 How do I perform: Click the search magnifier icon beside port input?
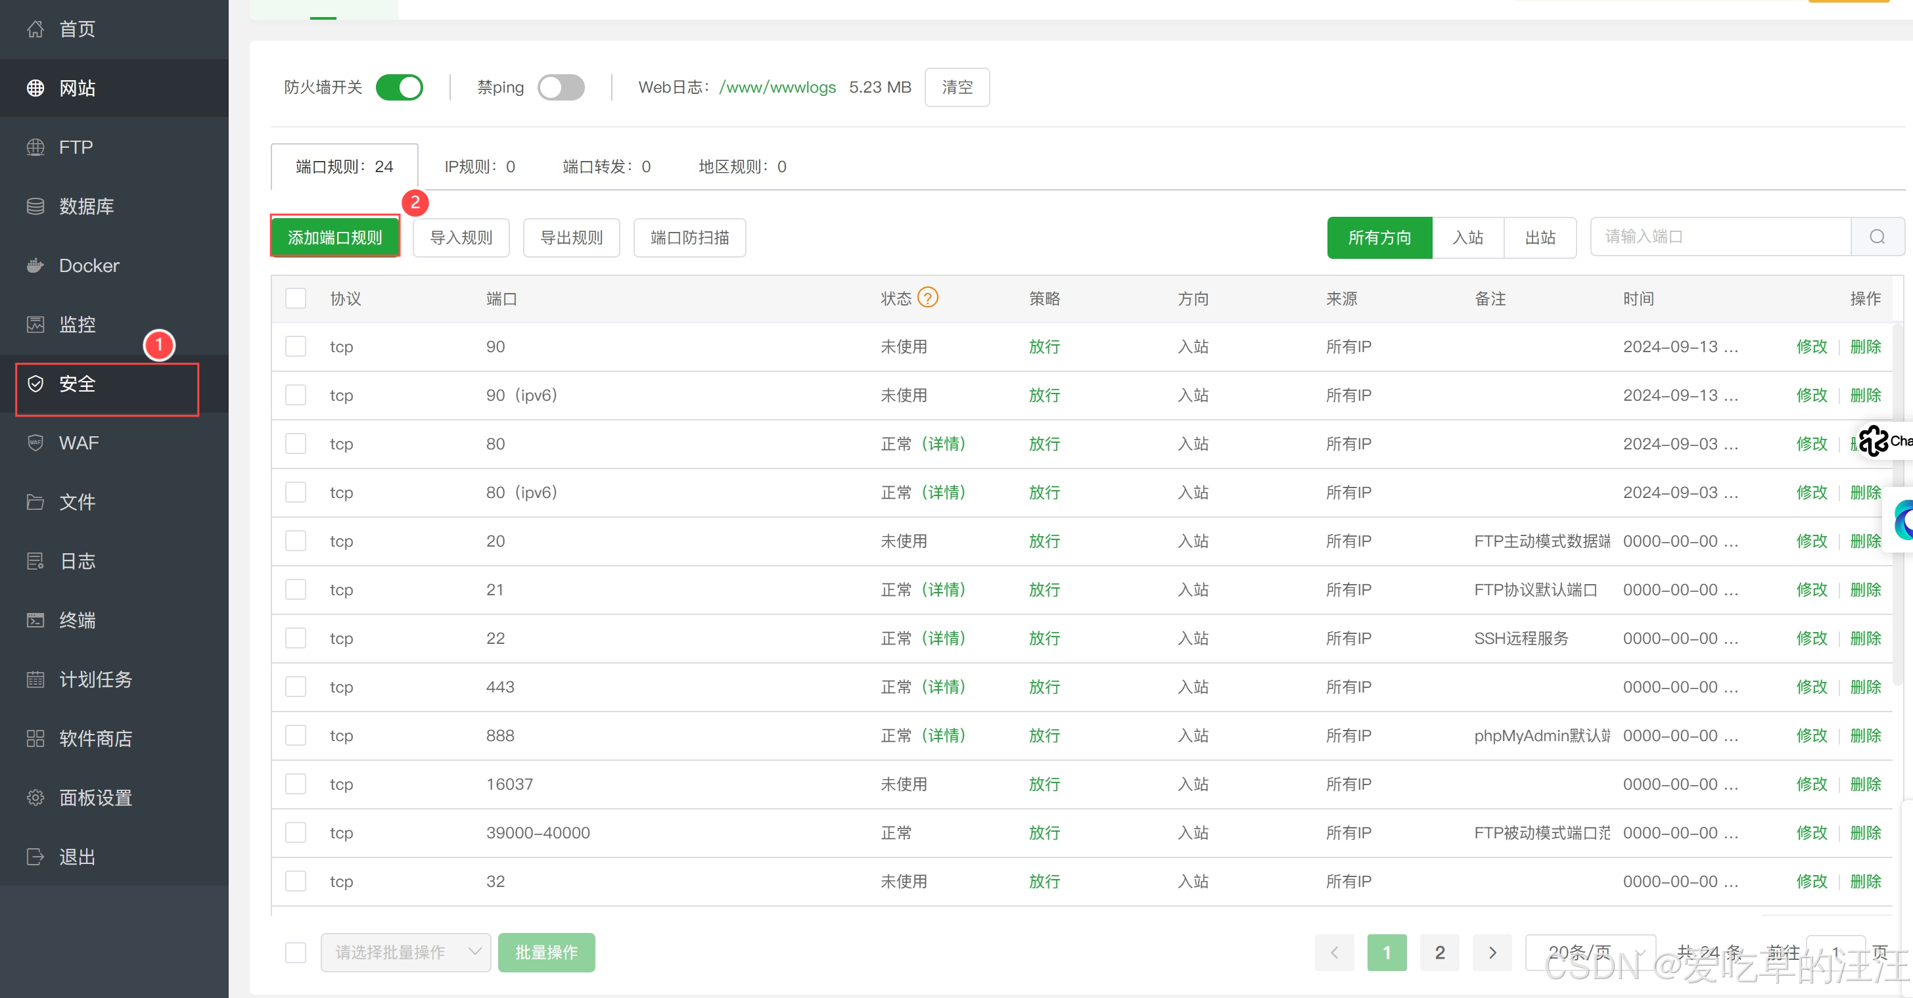pos(1877,237)
